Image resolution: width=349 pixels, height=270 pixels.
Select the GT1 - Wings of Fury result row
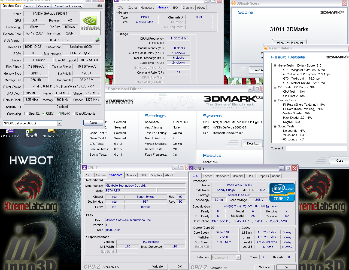pos(304,70)
